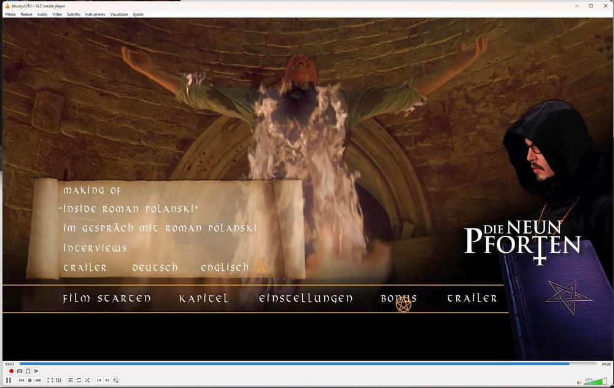614x388 pixels.
Task: Select Deutsch trailer option
Action: [x=155, y=268]
